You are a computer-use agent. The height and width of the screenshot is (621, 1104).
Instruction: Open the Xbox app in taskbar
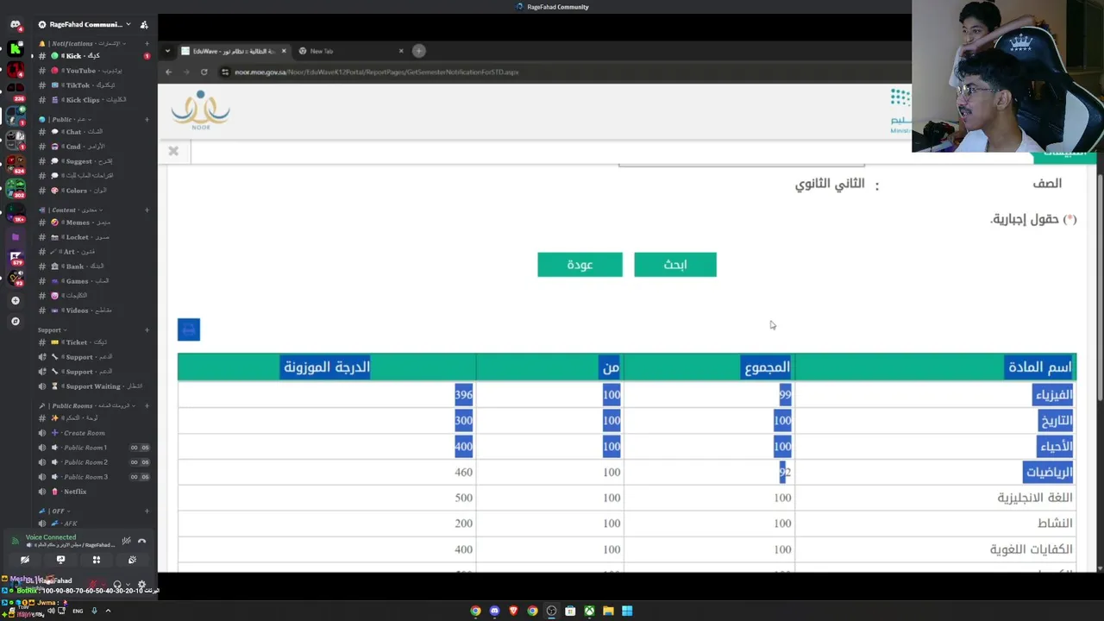(x=589, y=611)
